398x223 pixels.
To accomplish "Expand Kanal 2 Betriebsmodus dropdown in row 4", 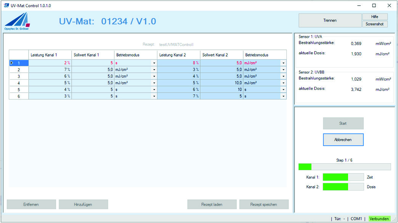I will coord(284,83).
